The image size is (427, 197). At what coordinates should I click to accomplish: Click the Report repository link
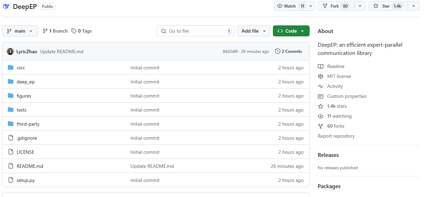click(336, 136)
